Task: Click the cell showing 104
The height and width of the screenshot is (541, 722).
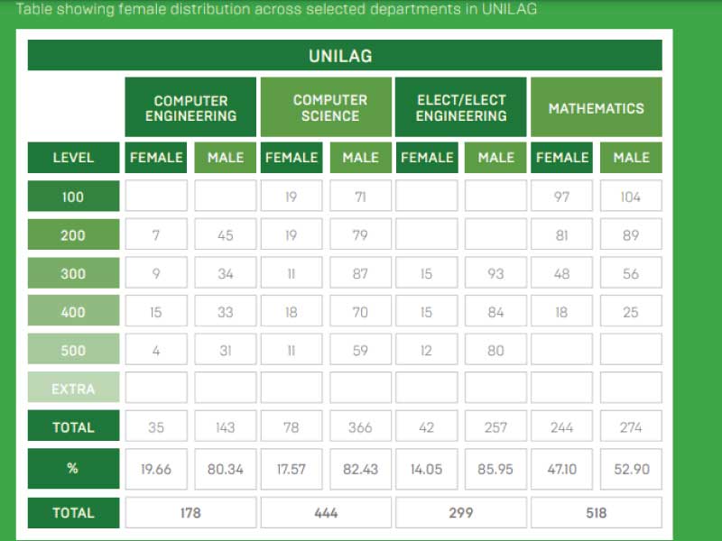Action: tap(631, 196)
